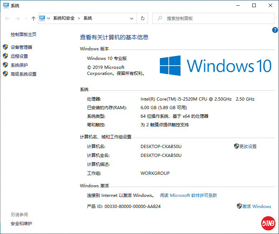Click shield icon next to 激活 Windows
This screenshot has height=234, width=279.
click(239, 206)
